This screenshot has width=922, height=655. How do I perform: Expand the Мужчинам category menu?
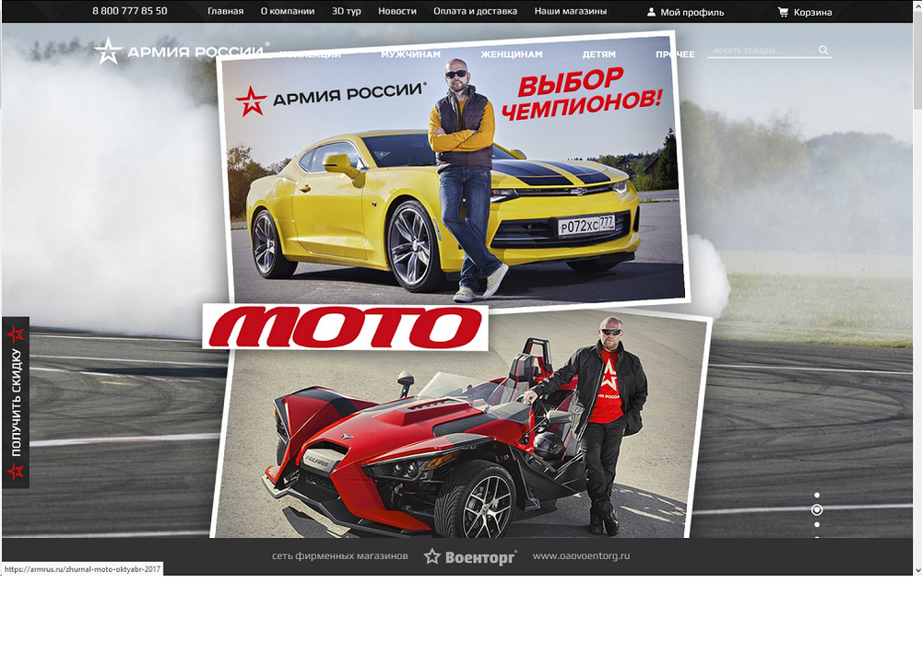click(410, 54)
